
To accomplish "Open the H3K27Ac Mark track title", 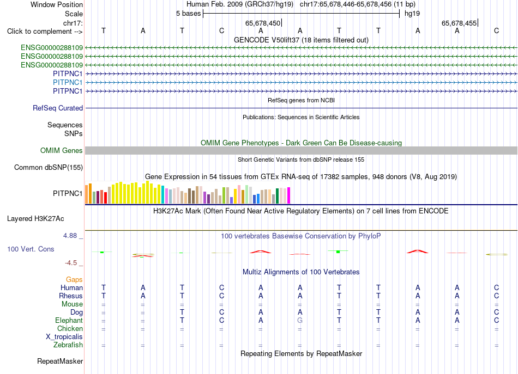I will pyautogui.click(x=301, y=211).
